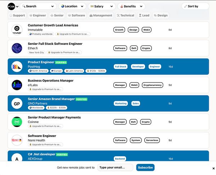This screenshot has height=175, width=216.
Task: Click the Sales tag on GNO Partners job
Action: pyautogui.click(x=136, y=104)
